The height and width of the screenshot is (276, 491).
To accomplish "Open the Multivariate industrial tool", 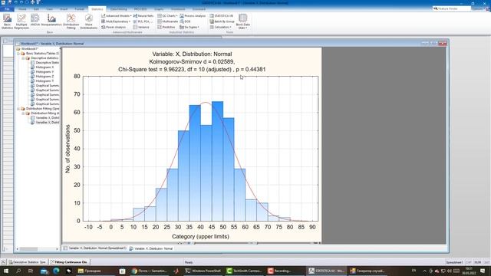I will click(x=167, y=21).
